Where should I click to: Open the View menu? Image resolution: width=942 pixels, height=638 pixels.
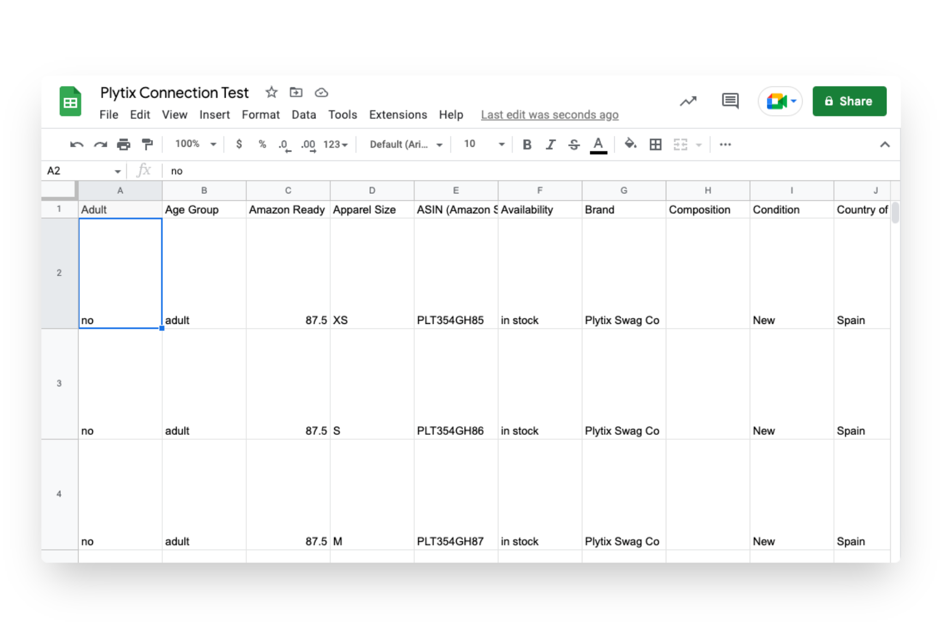174,115
